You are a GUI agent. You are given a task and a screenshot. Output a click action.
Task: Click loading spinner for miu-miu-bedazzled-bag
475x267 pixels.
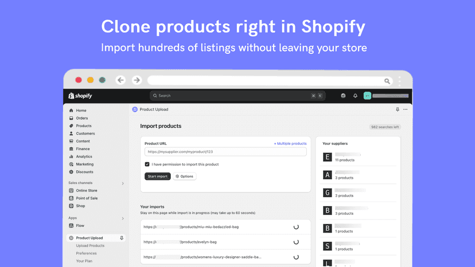(x=296, y=227)
